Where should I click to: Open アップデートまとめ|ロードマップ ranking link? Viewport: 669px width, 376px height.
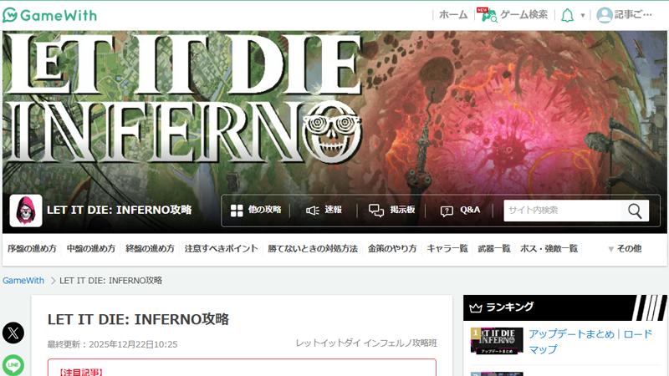click(591, 342)
